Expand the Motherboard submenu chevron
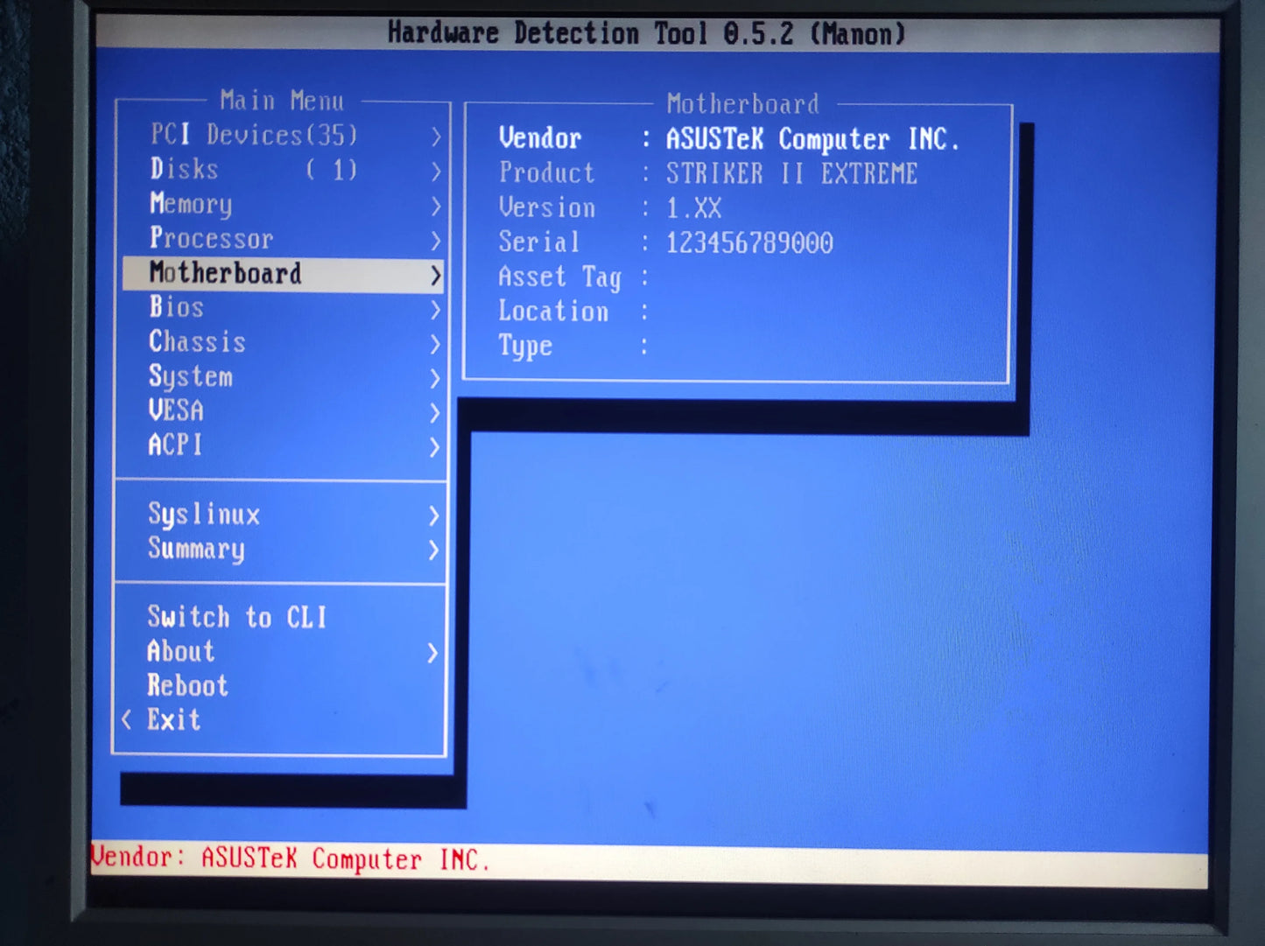The image size is (1265, 946). click(x=435, y=273)
